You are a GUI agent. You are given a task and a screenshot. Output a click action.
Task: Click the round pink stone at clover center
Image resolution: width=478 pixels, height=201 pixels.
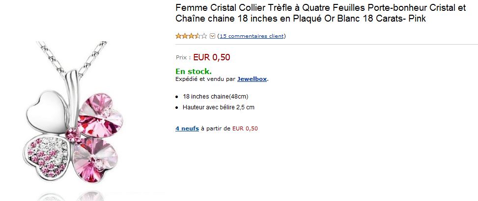pos(73,135)
